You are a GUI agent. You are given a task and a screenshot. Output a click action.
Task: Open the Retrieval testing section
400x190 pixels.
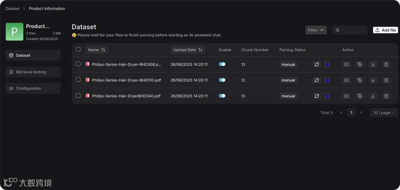(33, 72)
